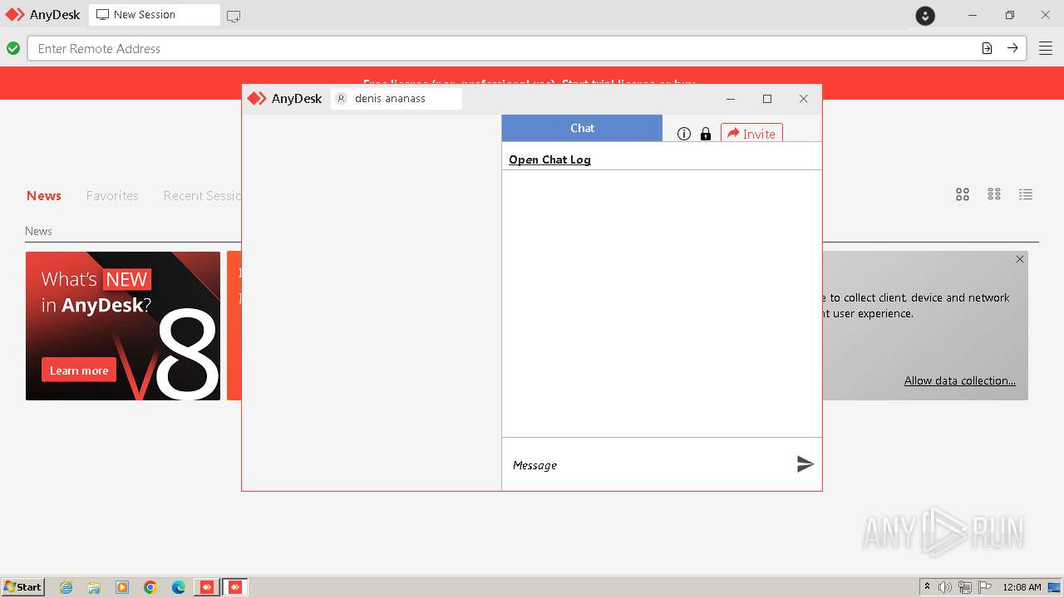Switch to the Favorites tab
This screenshot has height=598, width=1064.
[x=112, y=196]
